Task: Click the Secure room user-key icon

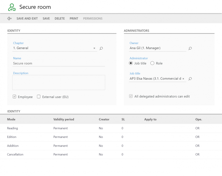Action: point(12,7)
